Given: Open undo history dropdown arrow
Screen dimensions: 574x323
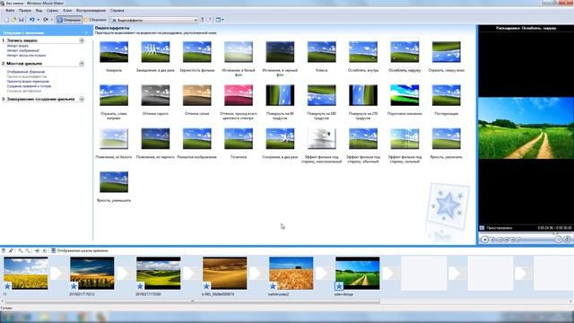Looking at the screenshot, I should pyautogui.click(x=38, y=20).
